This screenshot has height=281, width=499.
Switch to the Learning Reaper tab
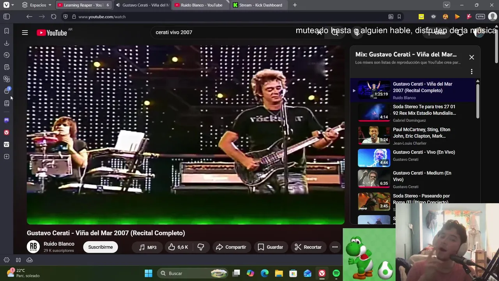[83, 5]
